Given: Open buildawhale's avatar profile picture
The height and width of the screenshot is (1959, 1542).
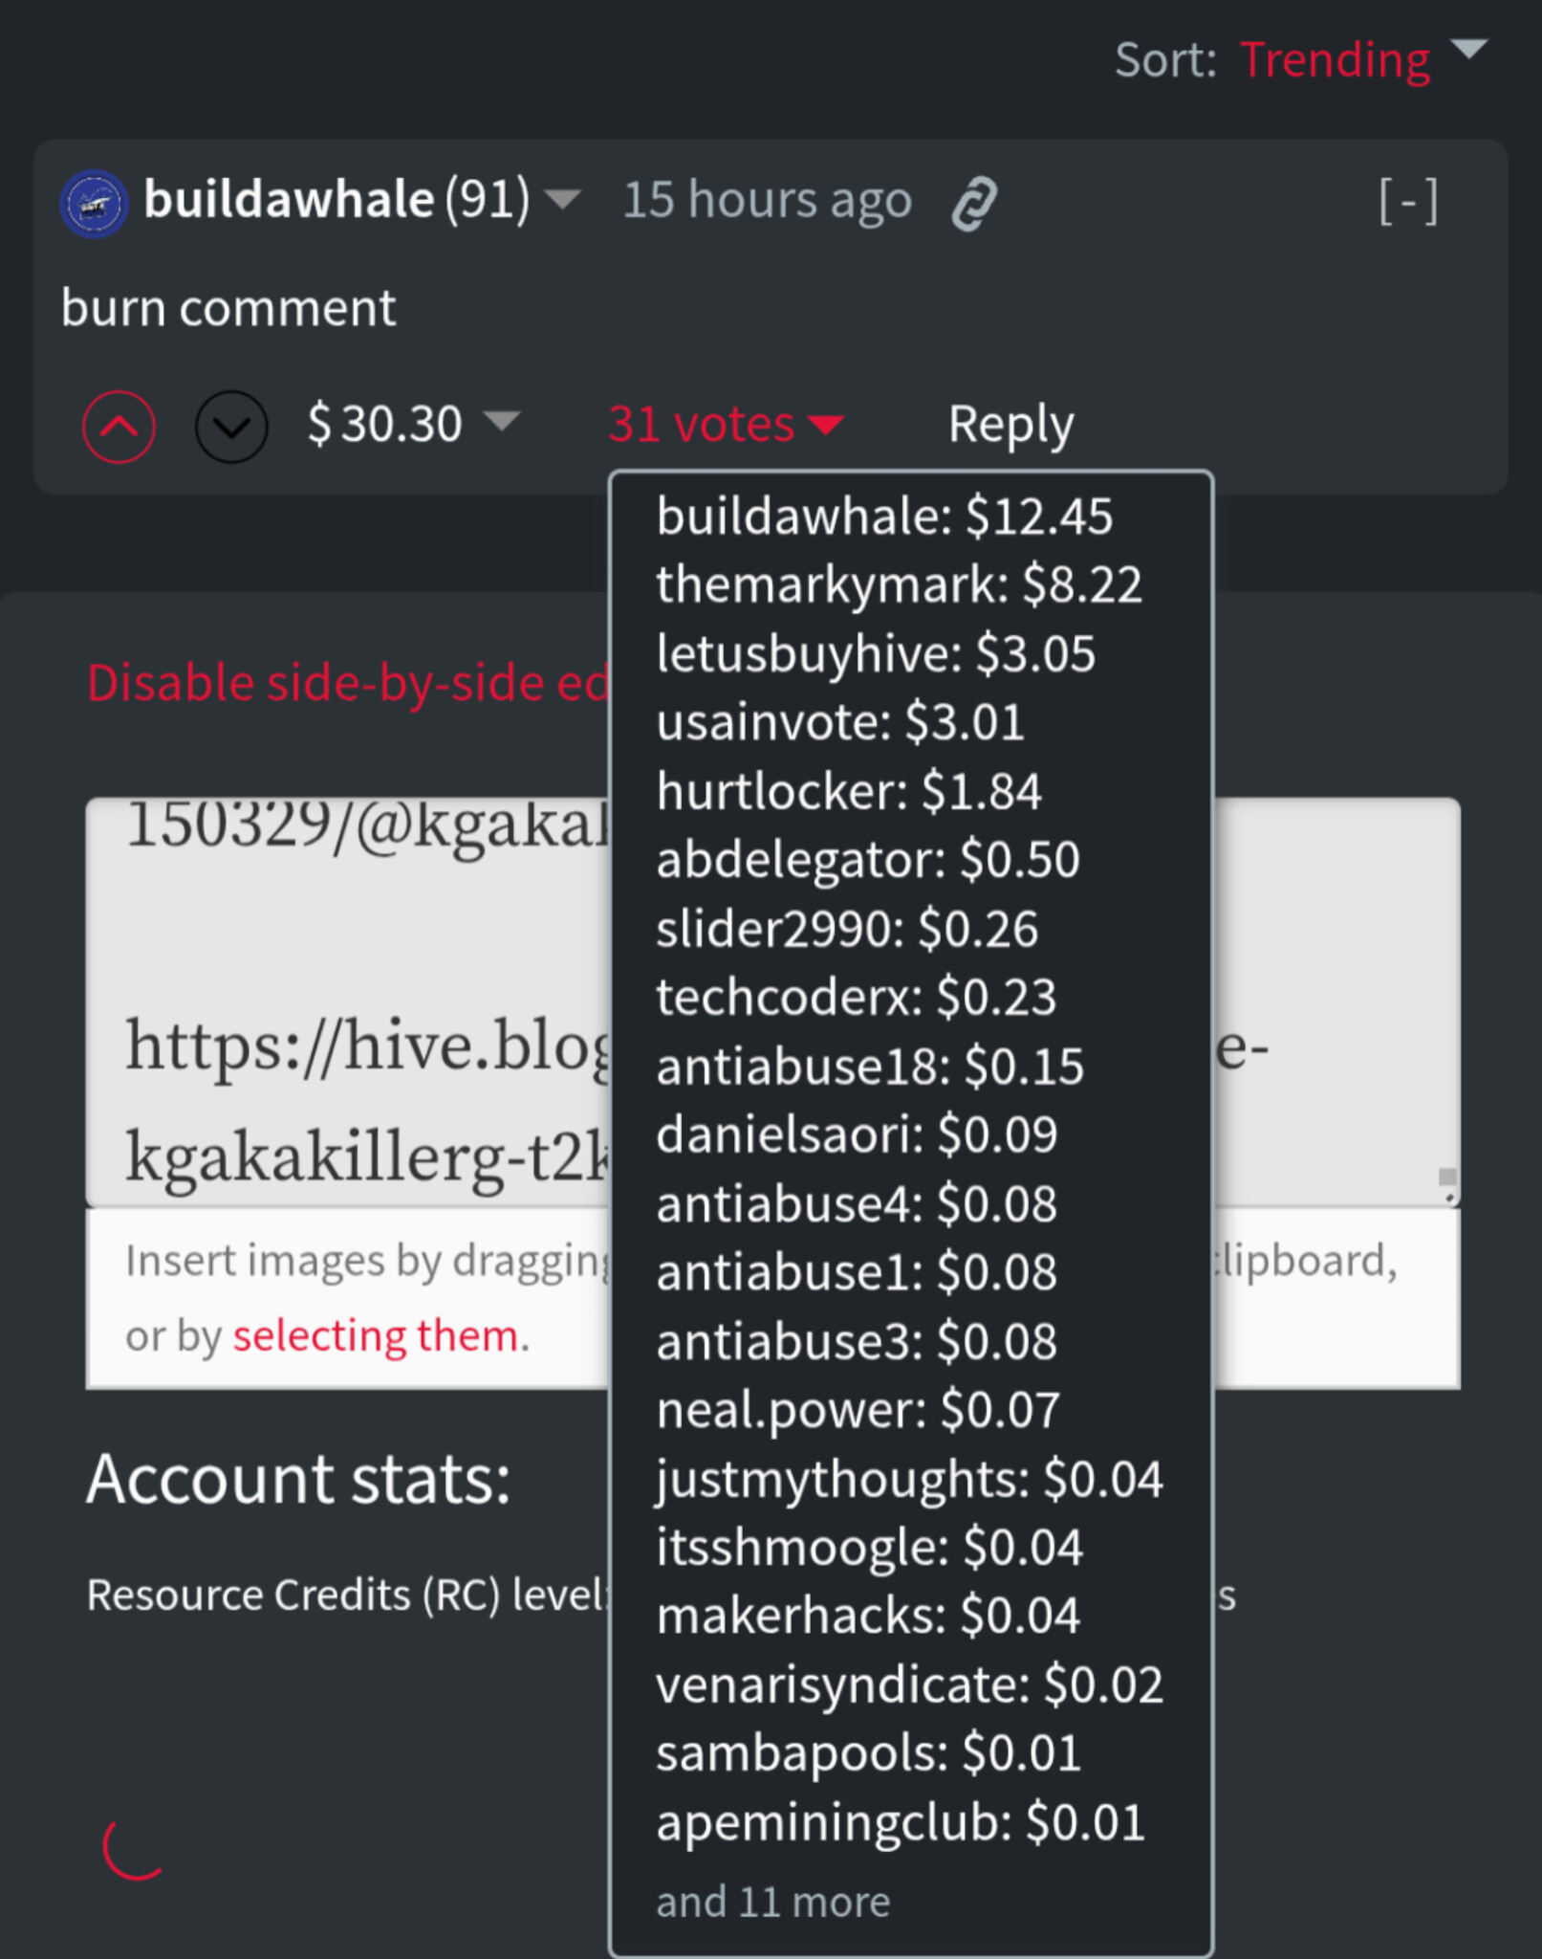Looking at the screenshot, I should [x=94, y=204].
